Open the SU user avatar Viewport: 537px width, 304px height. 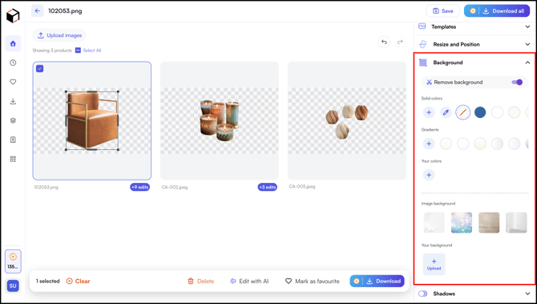pyautogui.click(x=13, y=286)
